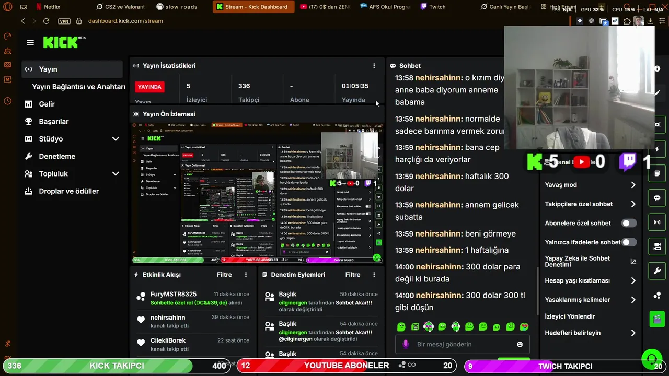669x376 pixels.
Task: Open Filtre in Etkinlik Akışı panel
Action: pyautogui.click(x=224, y=275)
